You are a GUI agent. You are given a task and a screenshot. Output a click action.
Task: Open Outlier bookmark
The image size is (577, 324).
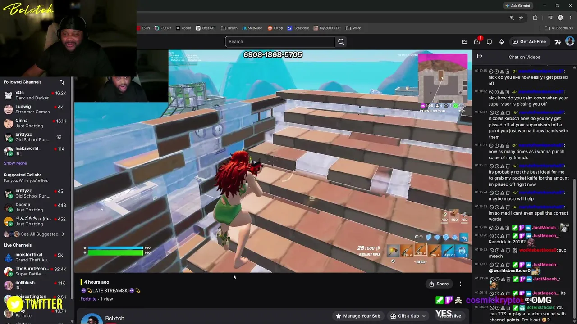click(163, 28)
